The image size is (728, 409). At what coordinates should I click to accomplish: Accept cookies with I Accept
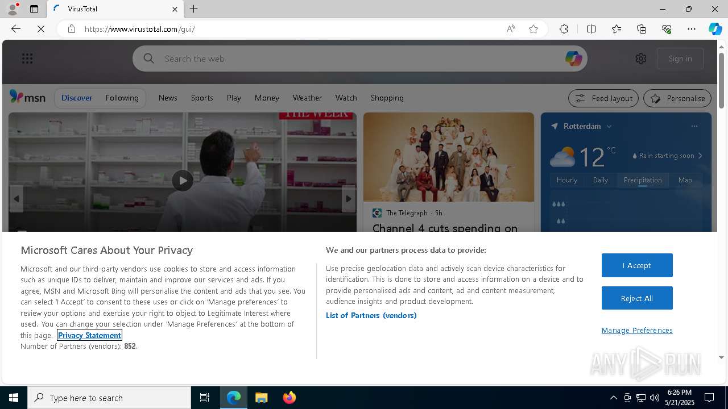(637, 265)
